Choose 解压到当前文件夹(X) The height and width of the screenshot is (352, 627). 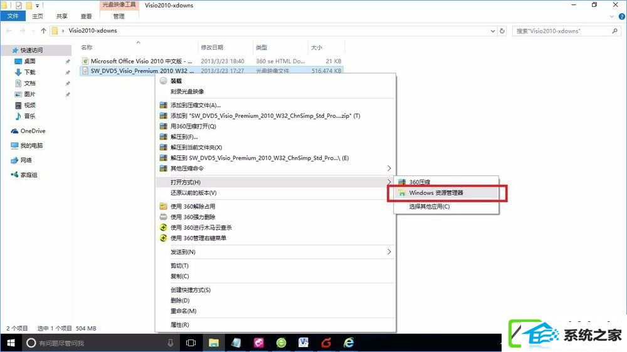(x=196, y=147)
